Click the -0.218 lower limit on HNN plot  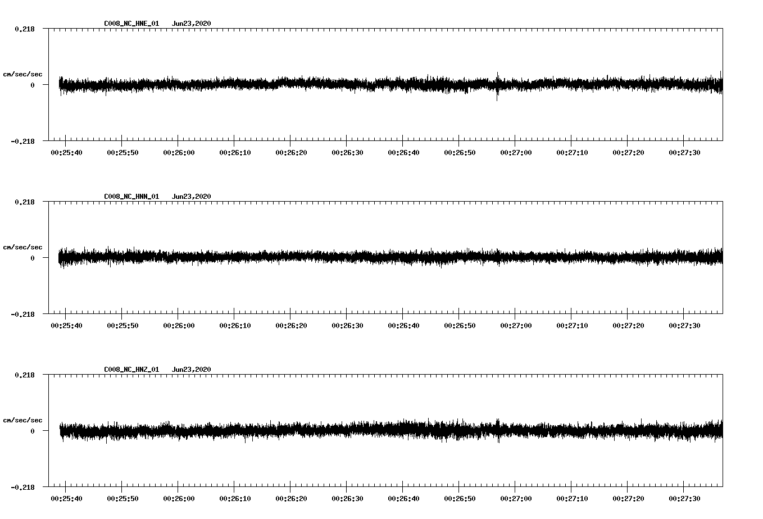click(x=22, y=314)
